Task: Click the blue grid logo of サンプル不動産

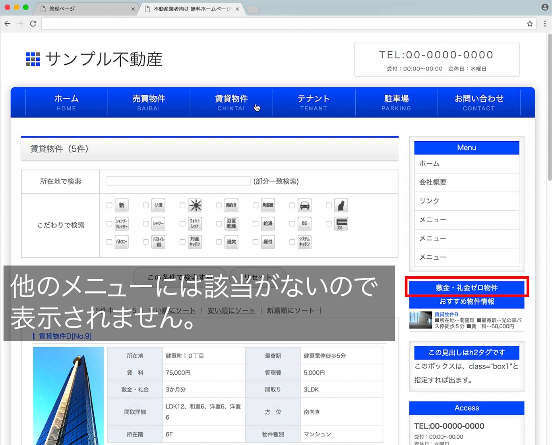Action: pos(33,59)
